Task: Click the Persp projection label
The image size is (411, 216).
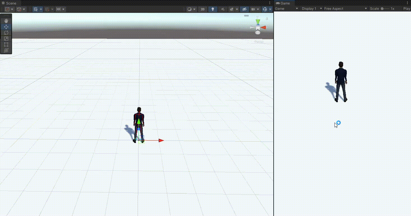Action: (259, 42)
